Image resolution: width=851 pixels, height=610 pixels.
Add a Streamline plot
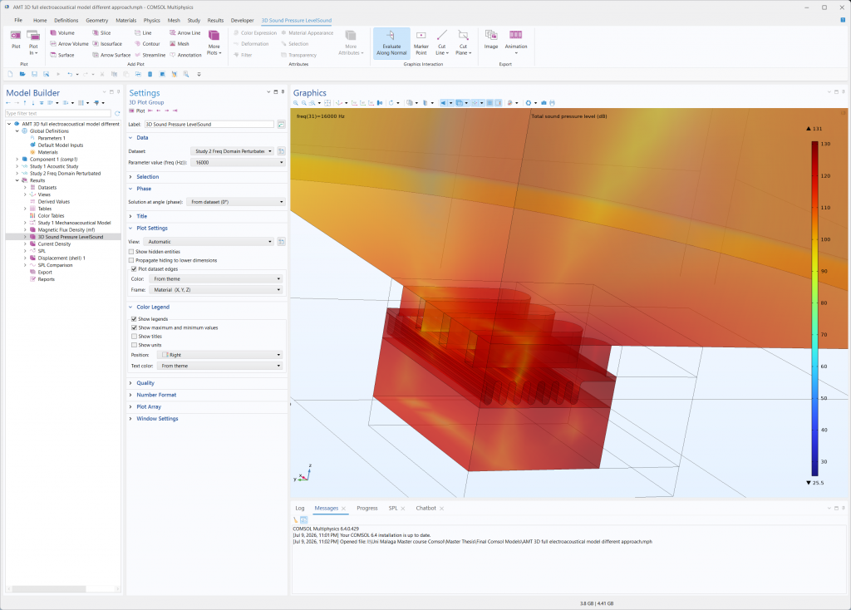[150, 55]
